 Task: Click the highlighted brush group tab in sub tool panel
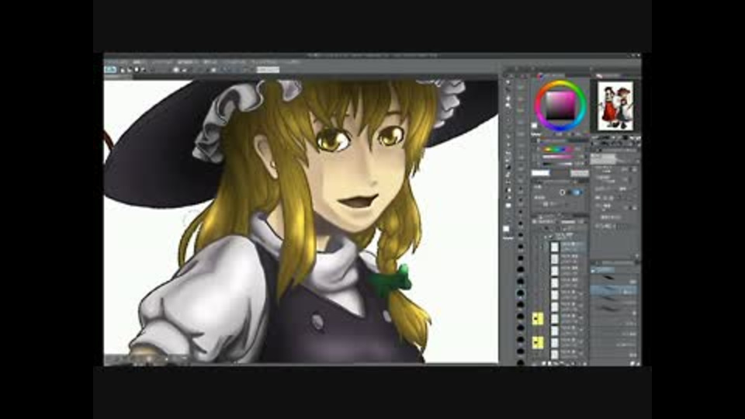602,269
